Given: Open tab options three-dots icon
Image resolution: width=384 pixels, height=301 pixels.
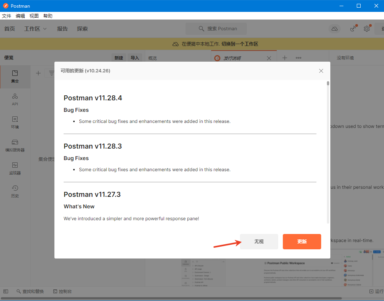Looking at the screenshot, I should pyautogui.click(x=298, y=58).
